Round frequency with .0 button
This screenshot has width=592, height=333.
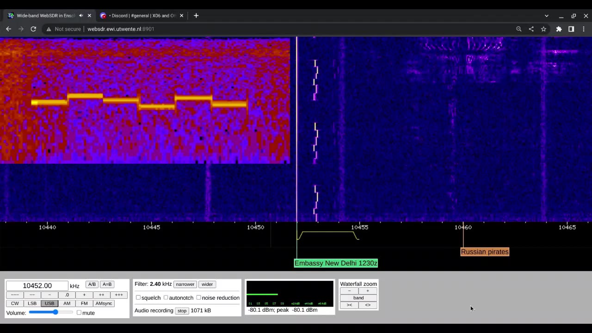click(67, 295)
